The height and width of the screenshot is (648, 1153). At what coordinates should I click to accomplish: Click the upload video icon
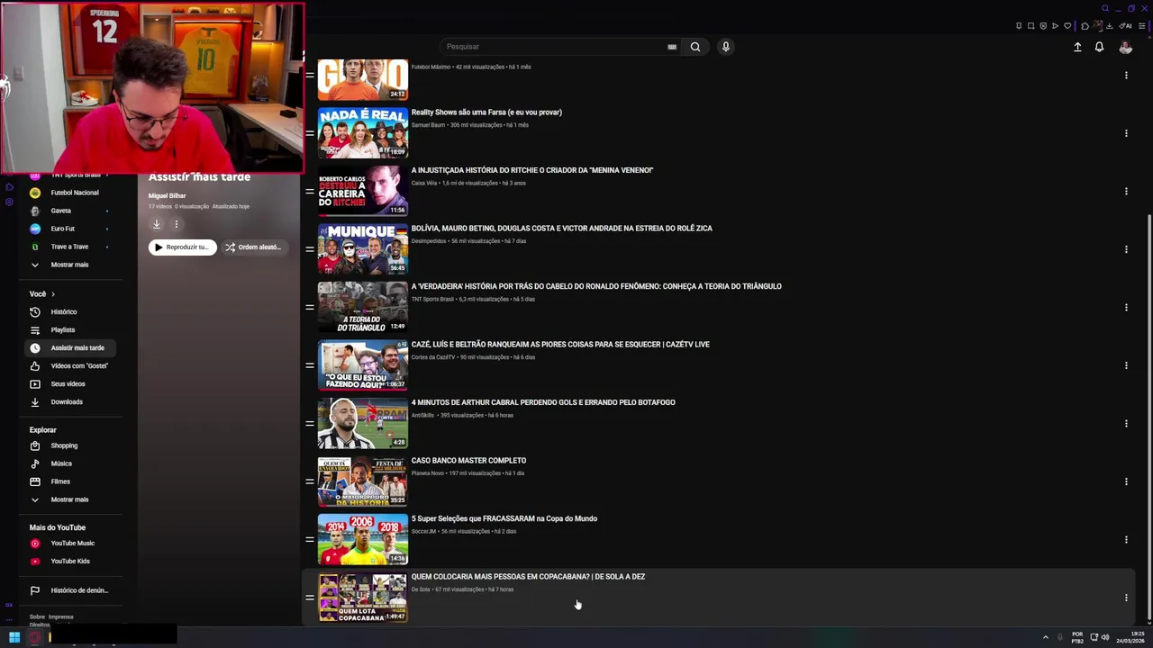tap(1077, 47)
